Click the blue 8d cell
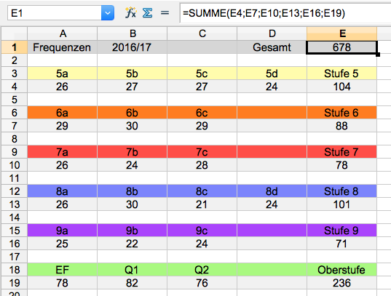 [272, 191]
